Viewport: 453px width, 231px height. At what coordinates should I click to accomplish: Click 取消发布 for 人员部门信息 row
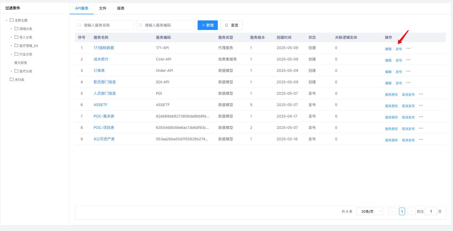click(x=408, y=94)
